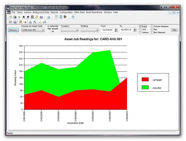Click the ReQuery button

click(13, 30)
